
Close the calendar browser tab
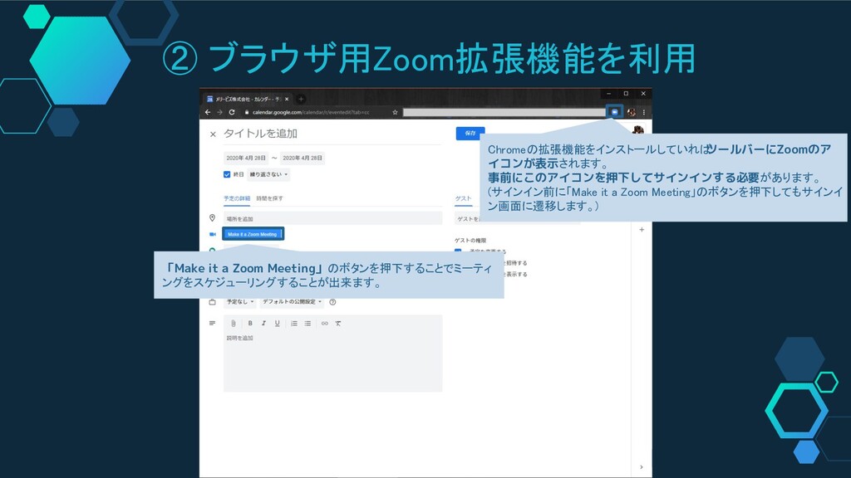[287, 100]
